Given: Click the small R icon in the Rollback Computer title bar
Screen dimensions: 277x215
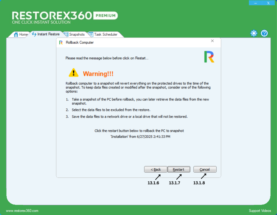Looking at the screenshot, I should pyautogui.click(x=61, y=42).
